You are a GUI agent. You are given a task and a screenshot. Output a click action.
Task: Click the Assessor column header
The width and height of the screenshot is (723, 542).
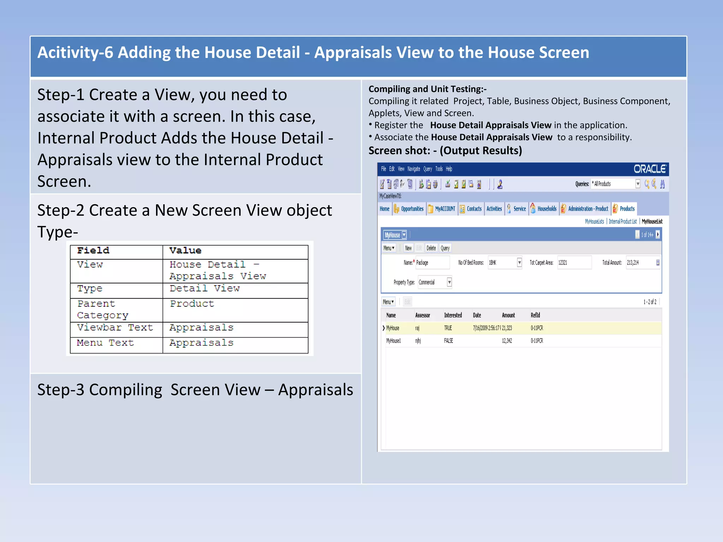[x=423, y=315]
